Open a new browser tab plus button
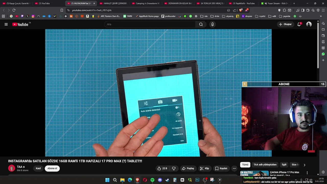The image size is (327, 184). pos(294,3)
